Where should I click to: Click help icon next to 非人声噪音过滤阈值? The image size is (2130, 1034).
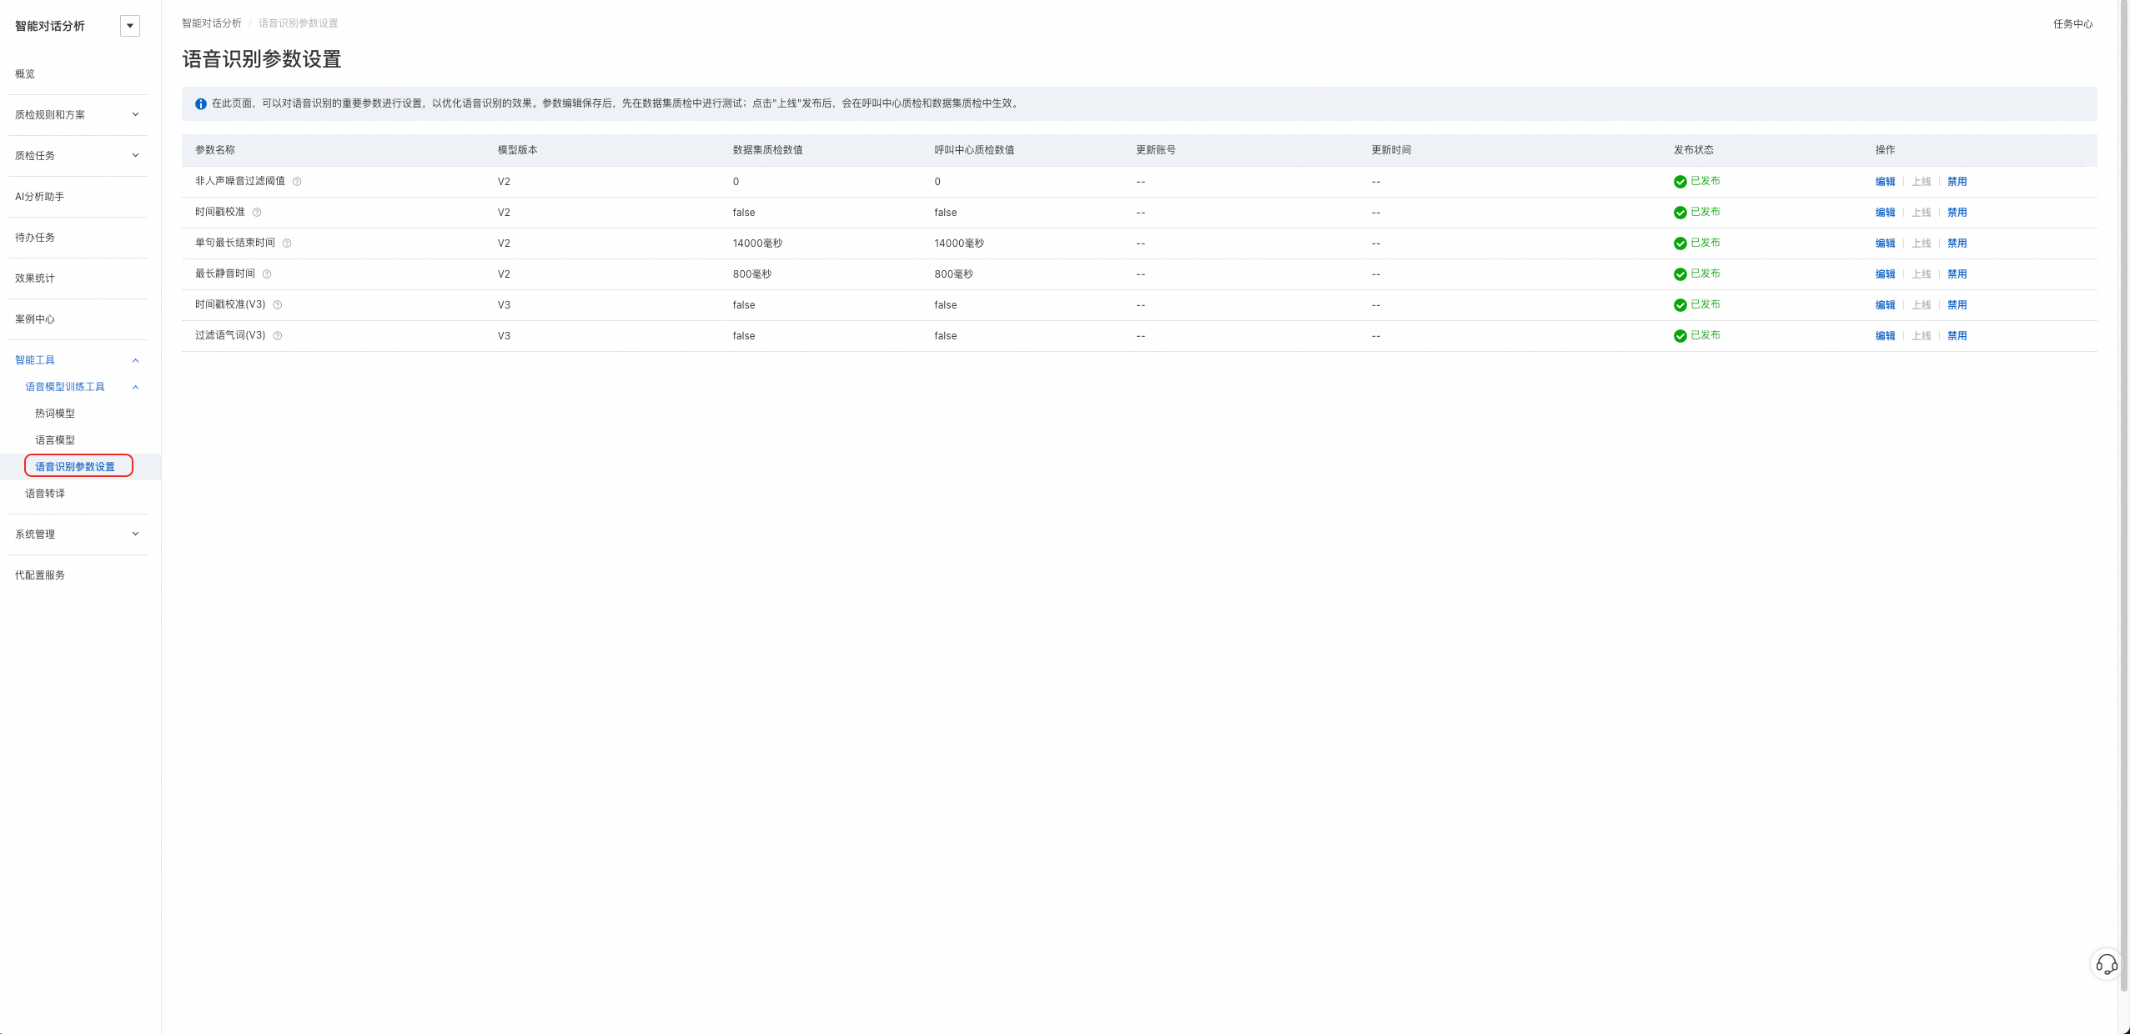pyautogui.click(x=297, y=182)
